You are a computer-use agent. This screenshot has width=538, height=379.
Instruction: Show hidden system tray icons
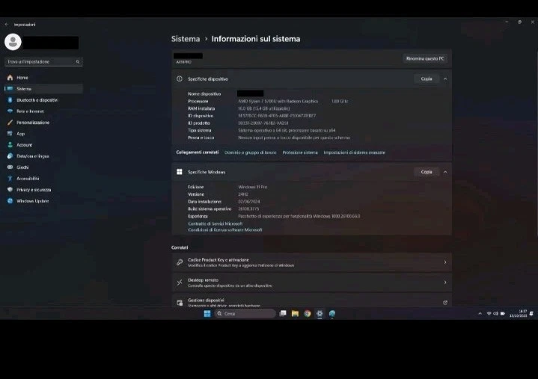click(480, 313)
